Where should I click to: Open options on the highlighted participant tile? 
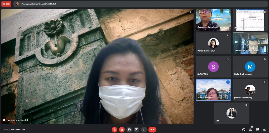[x=228, y=82]
